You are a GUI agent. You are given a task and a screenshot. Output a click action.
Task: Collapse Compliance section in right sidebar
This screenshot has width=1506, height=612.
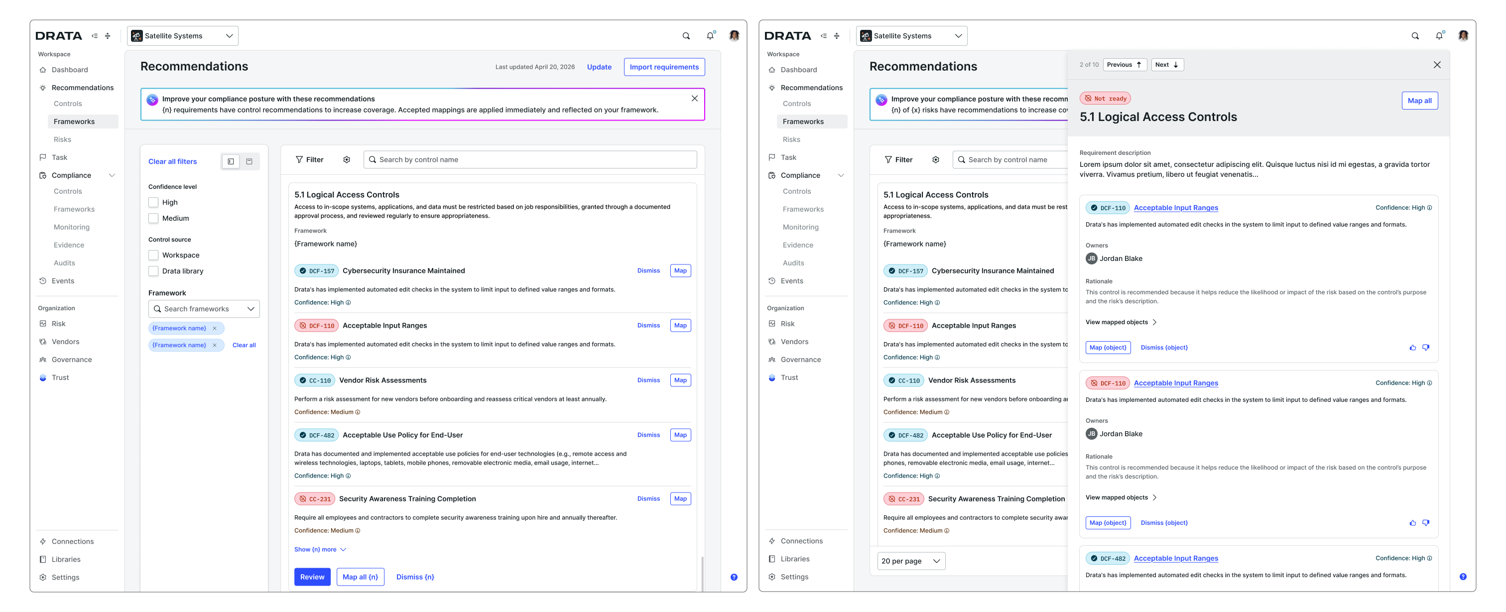tap(841, 175)
